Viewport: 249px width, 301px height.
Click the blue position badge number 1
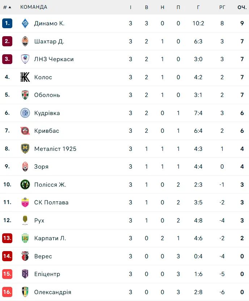7,23
